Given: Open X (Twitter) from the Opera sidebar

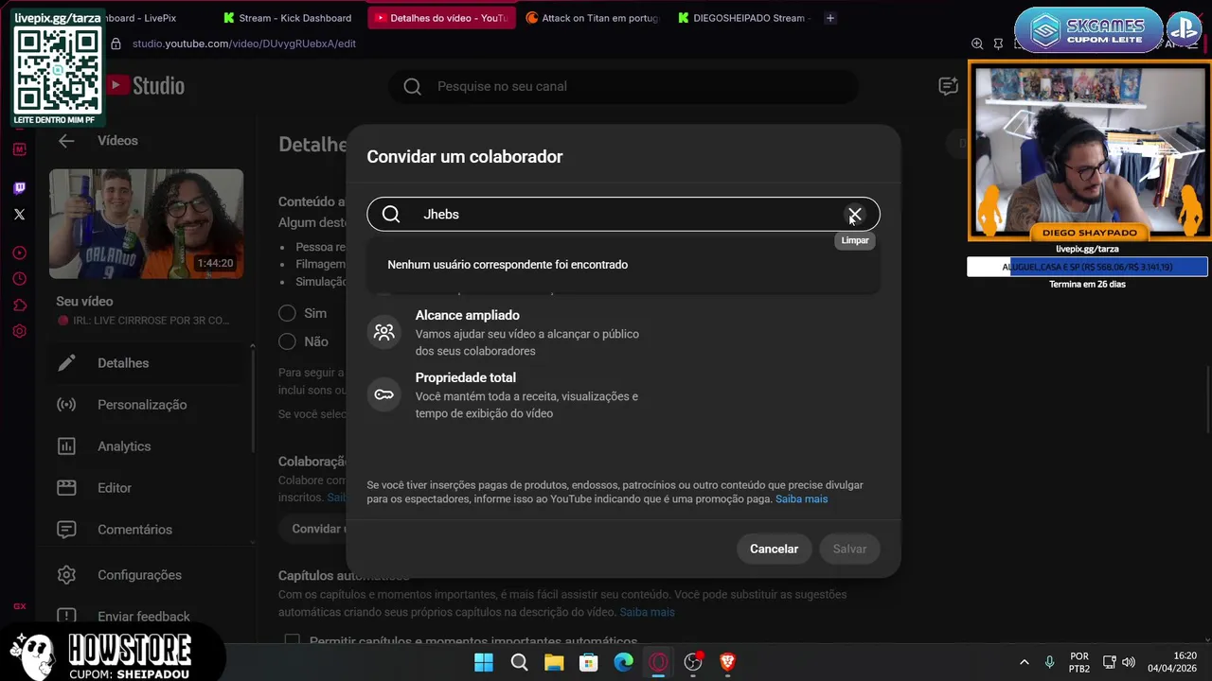Looking at the screenshot, I should coord(19,215).
